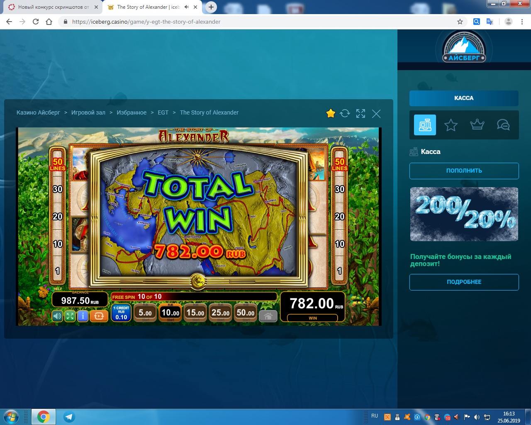The height and width of the screenshot is (425, 531).
Task: Open the 200/20% bonus banner
Action: 464,214
